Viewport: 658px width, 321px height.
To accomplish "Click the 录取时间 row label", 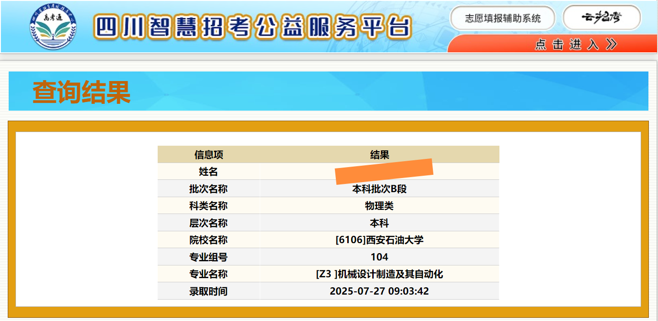I will pyautogui.click(x=209, y=291).
